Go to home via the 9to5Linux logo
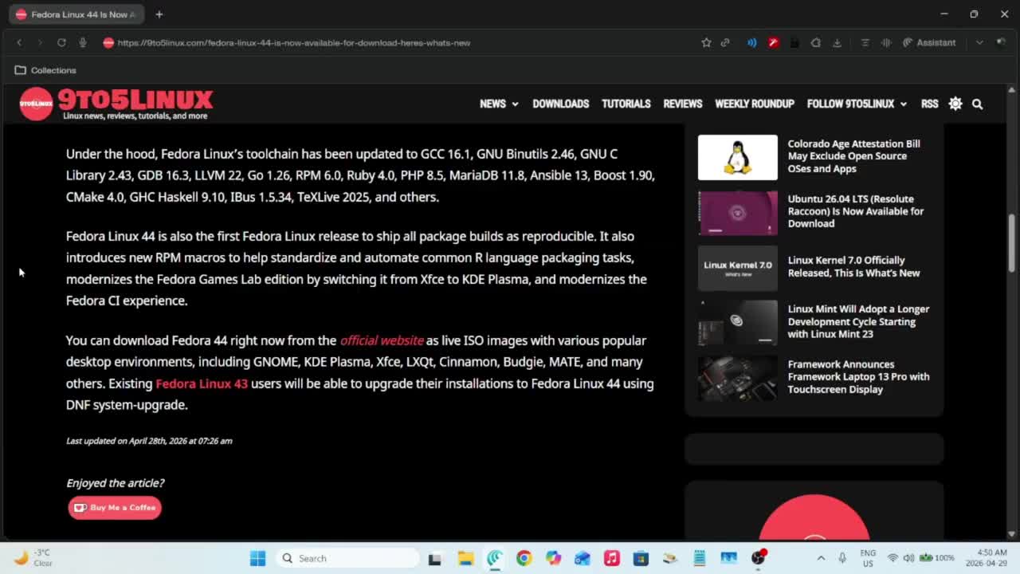 (116, 104)
